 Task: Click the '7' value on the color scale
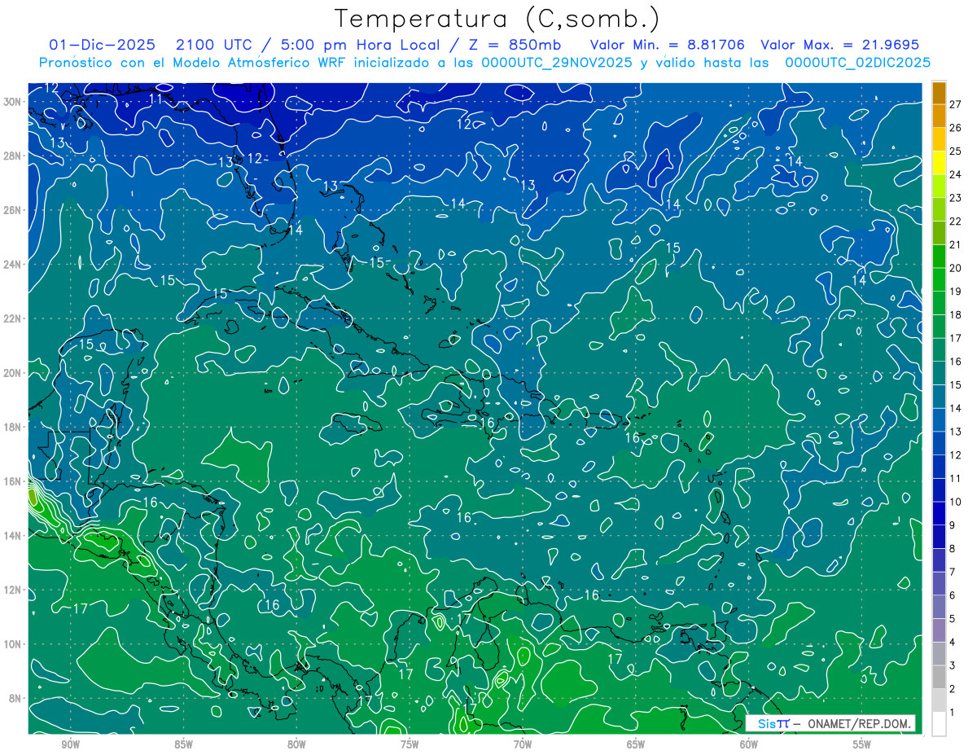point(952,572)
